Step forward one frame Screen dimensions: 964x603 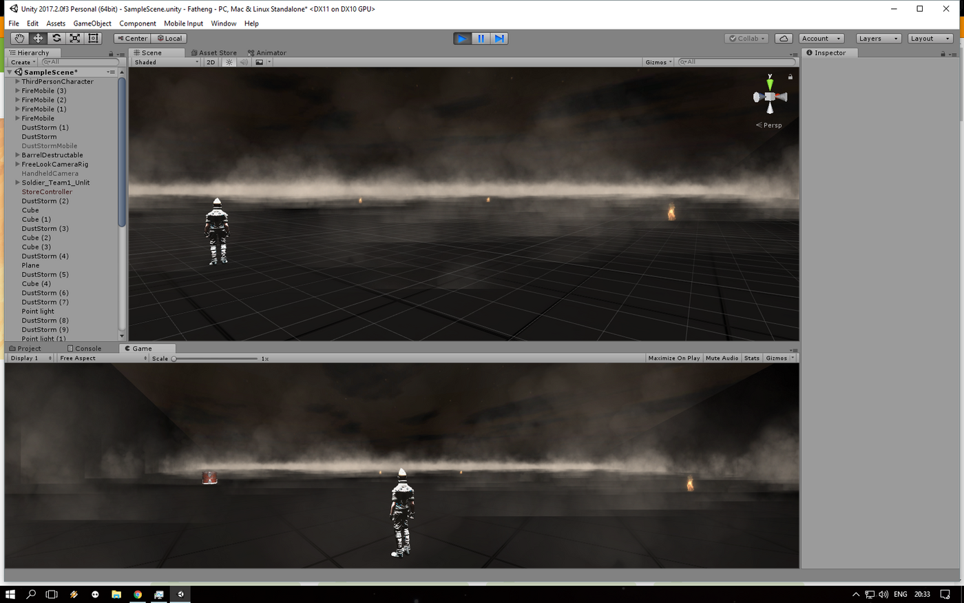499,39
